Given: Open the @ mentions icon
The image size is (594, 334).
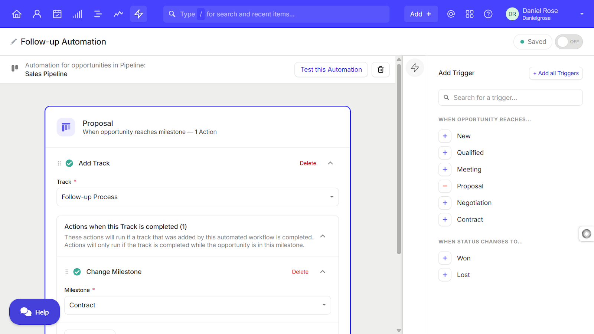Looking at the screenshot, I should point(451,14).
